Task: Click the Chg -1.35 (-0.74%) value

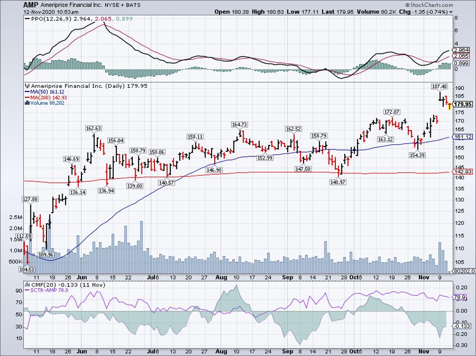Action: click(x=423, y=12)
